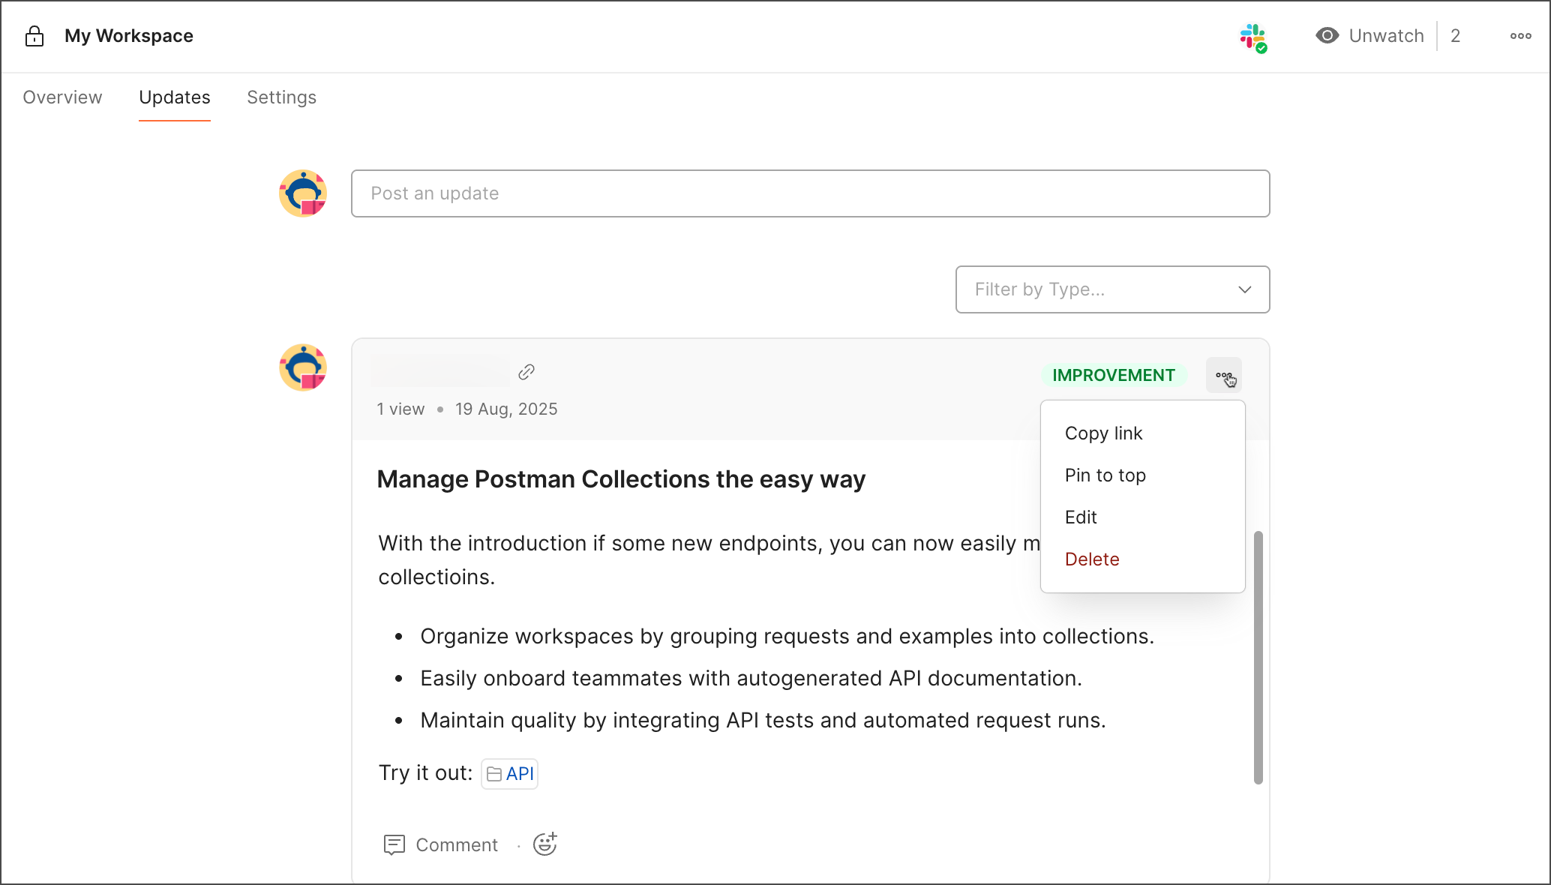Click the Post an update field
The width and height of the screenshot is (1551, 885).
(810, 193)
